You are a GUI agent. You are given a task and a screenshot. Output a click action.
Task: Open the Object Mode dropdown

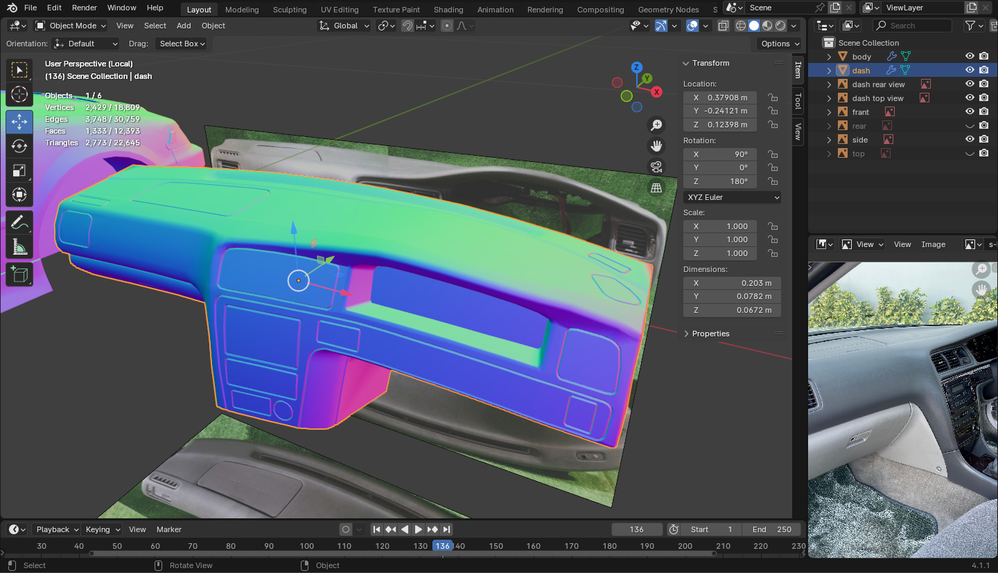click(71, 26)
